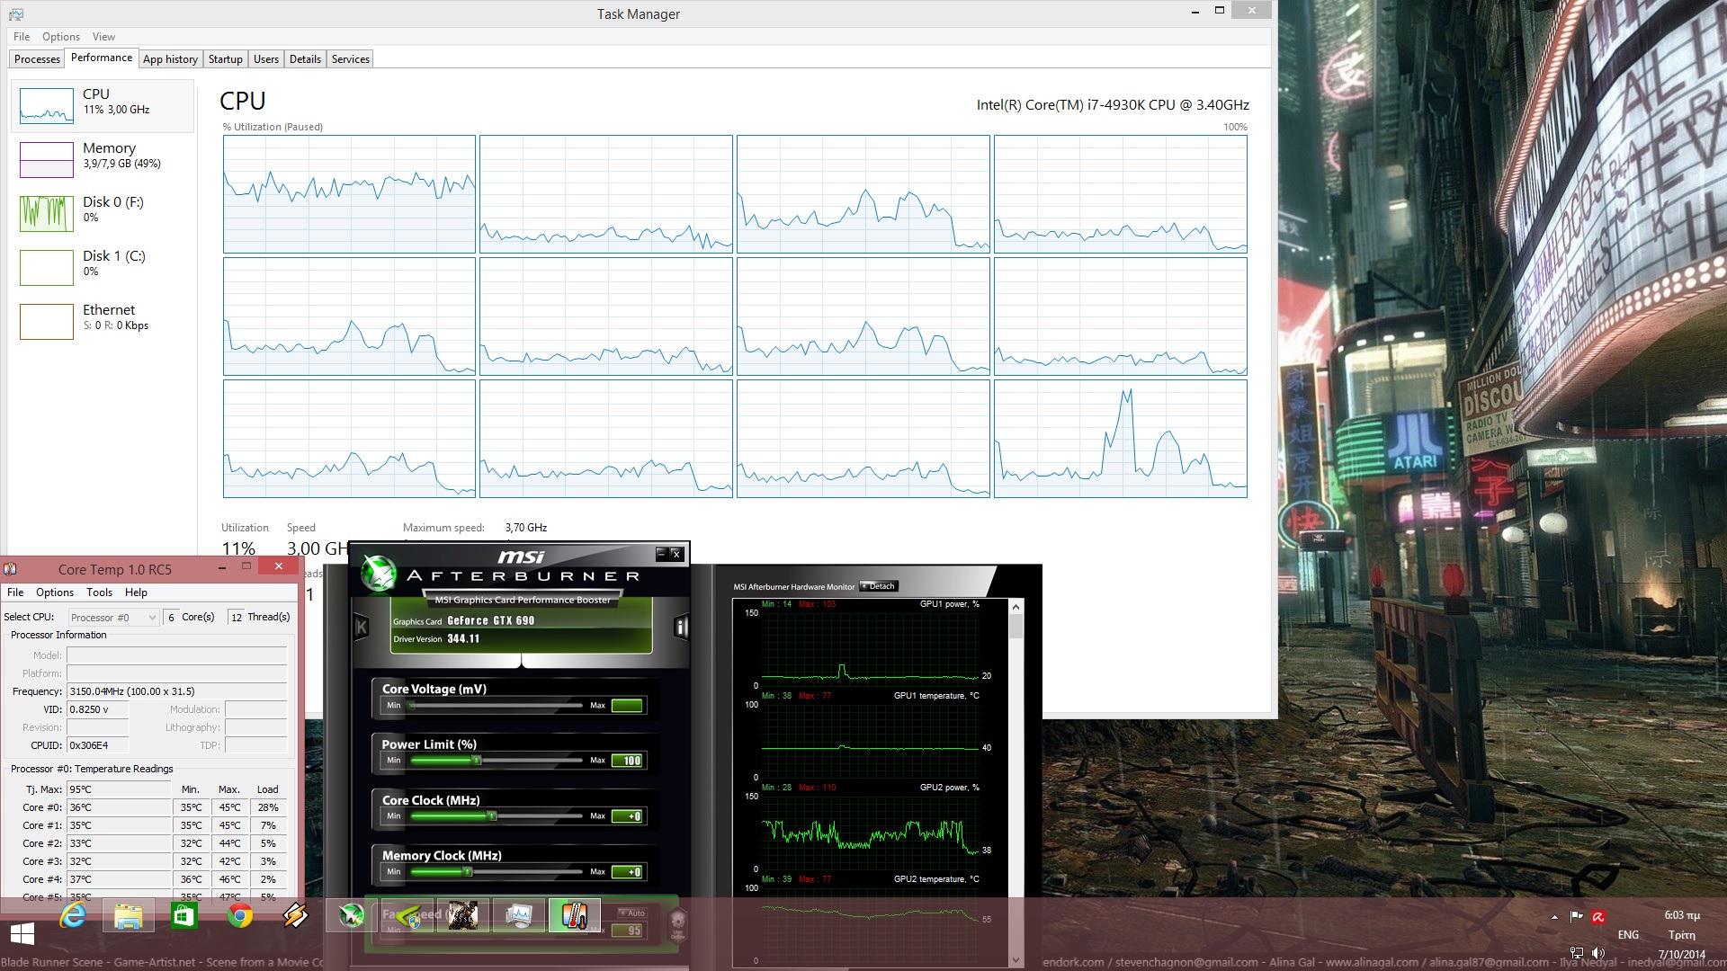The width and height of the screenshot is (1727, 971).
Task: Open the Kombustor K button in Afterburner
Action: 362,627
